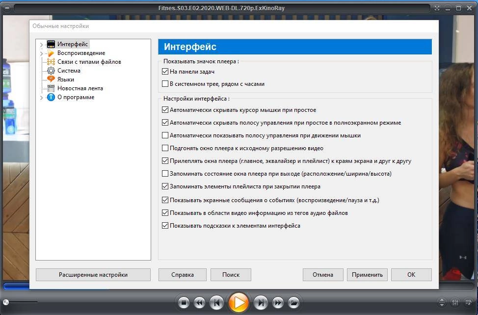478x315 pixels.
Task: Start playback with the orange Play button
Action: pos(239,303)
